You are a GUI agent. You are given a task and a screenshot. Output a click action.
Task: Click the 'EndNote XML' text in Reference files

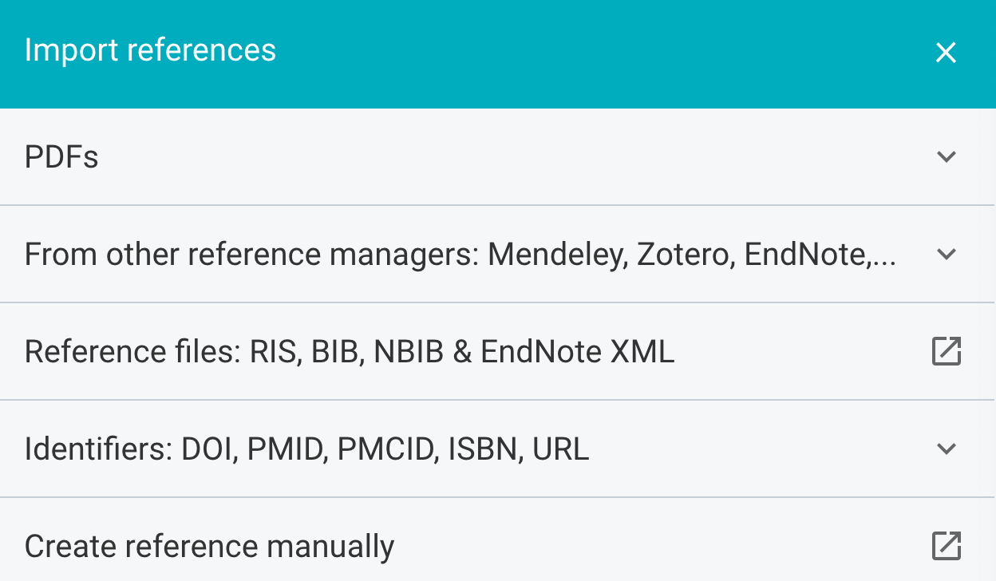coord(577,352)
